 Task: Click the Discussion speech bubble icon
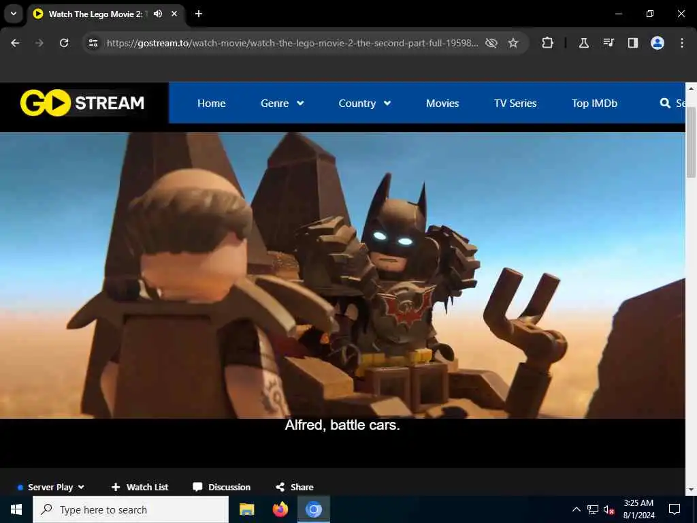(197, 487)
